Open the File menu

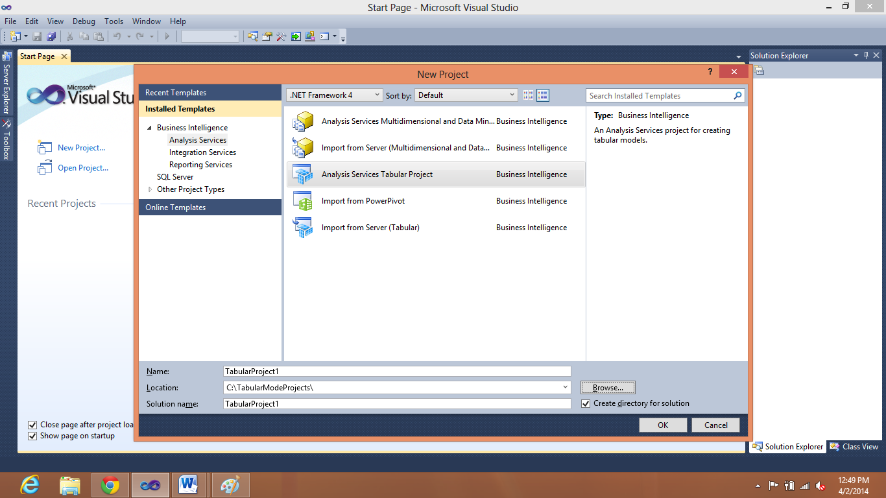click(x=10, y=21)
